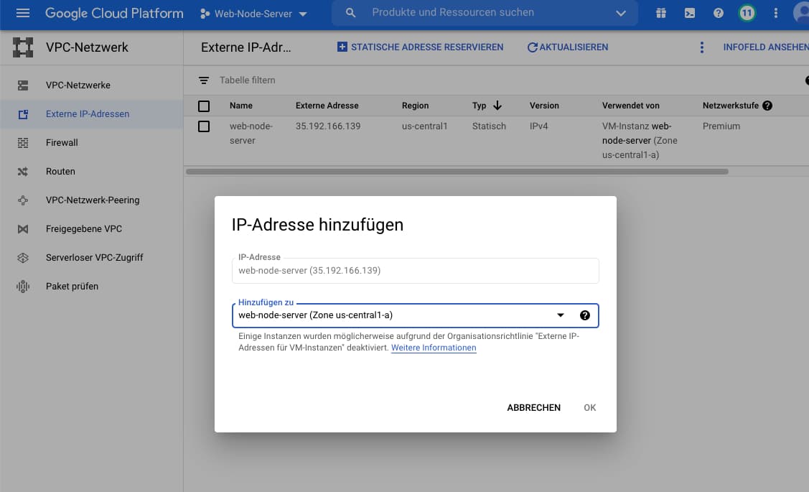The height and width of the screenshot is (492, 809).
Task: Toggle the select-all checkbox in table header
Action: [204, 106]
